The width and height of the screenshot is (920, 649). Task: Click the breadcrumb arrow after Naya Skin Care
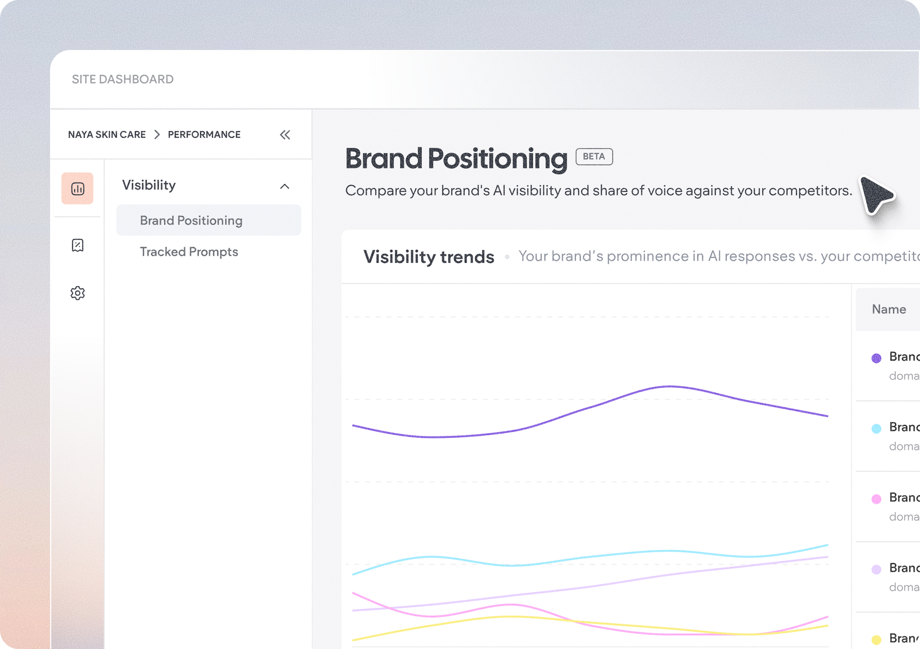click(157, 135)
